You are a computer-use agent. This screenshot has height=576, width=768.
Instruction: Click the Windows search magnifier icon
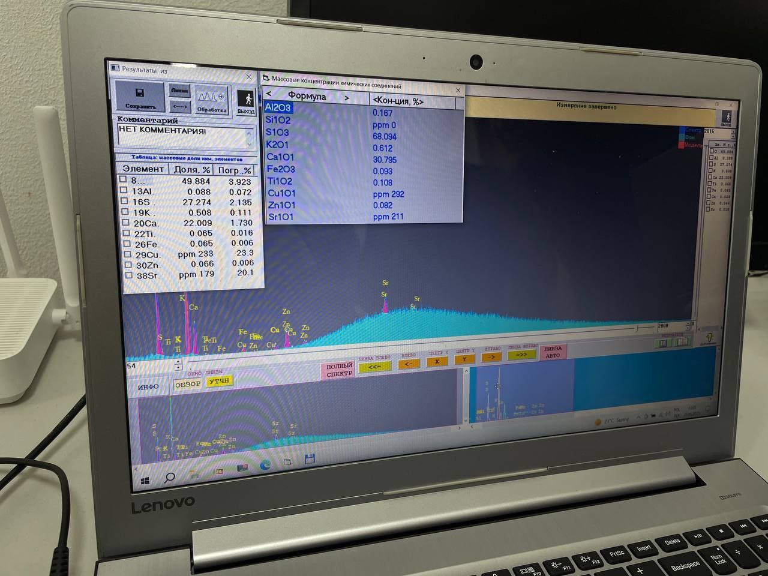[x=169, y=478]
